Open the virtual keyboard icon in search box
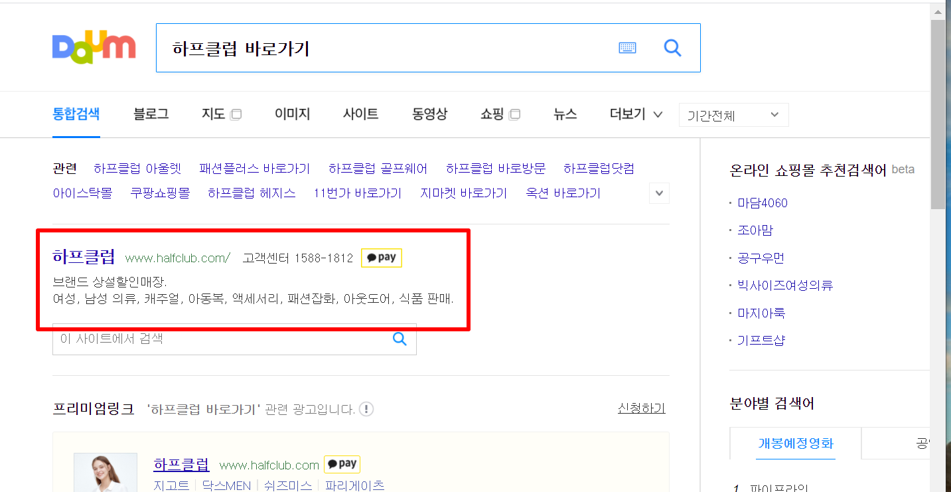This screenshot has height=492, width=951. click(627, 48)
